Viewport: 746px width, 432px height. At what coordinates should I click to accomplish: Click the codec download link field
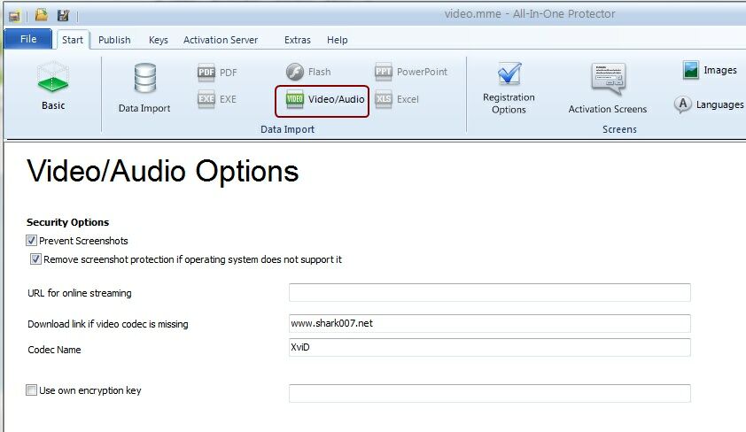pyautogui.click(x=489, y=323)
